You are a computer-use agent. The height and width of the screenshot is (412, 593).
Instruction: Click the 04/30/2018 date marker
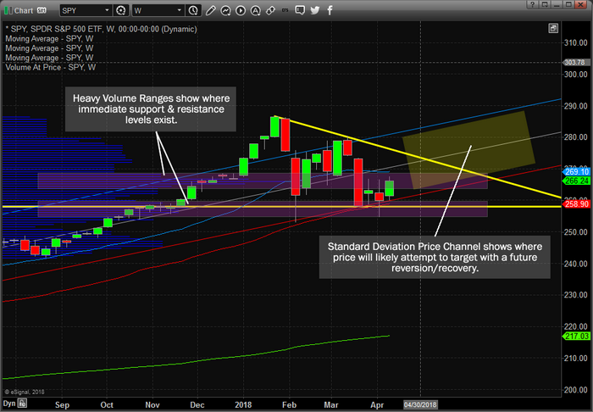tap(420, 405)
